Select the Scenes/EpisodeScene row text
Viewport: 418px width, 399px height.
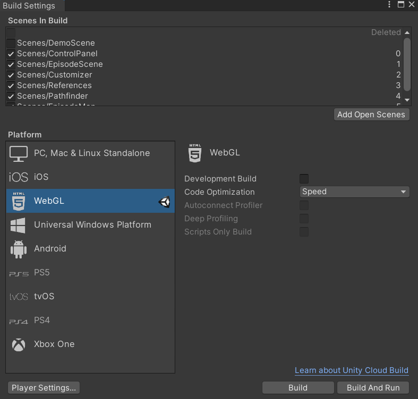(60, 64)
